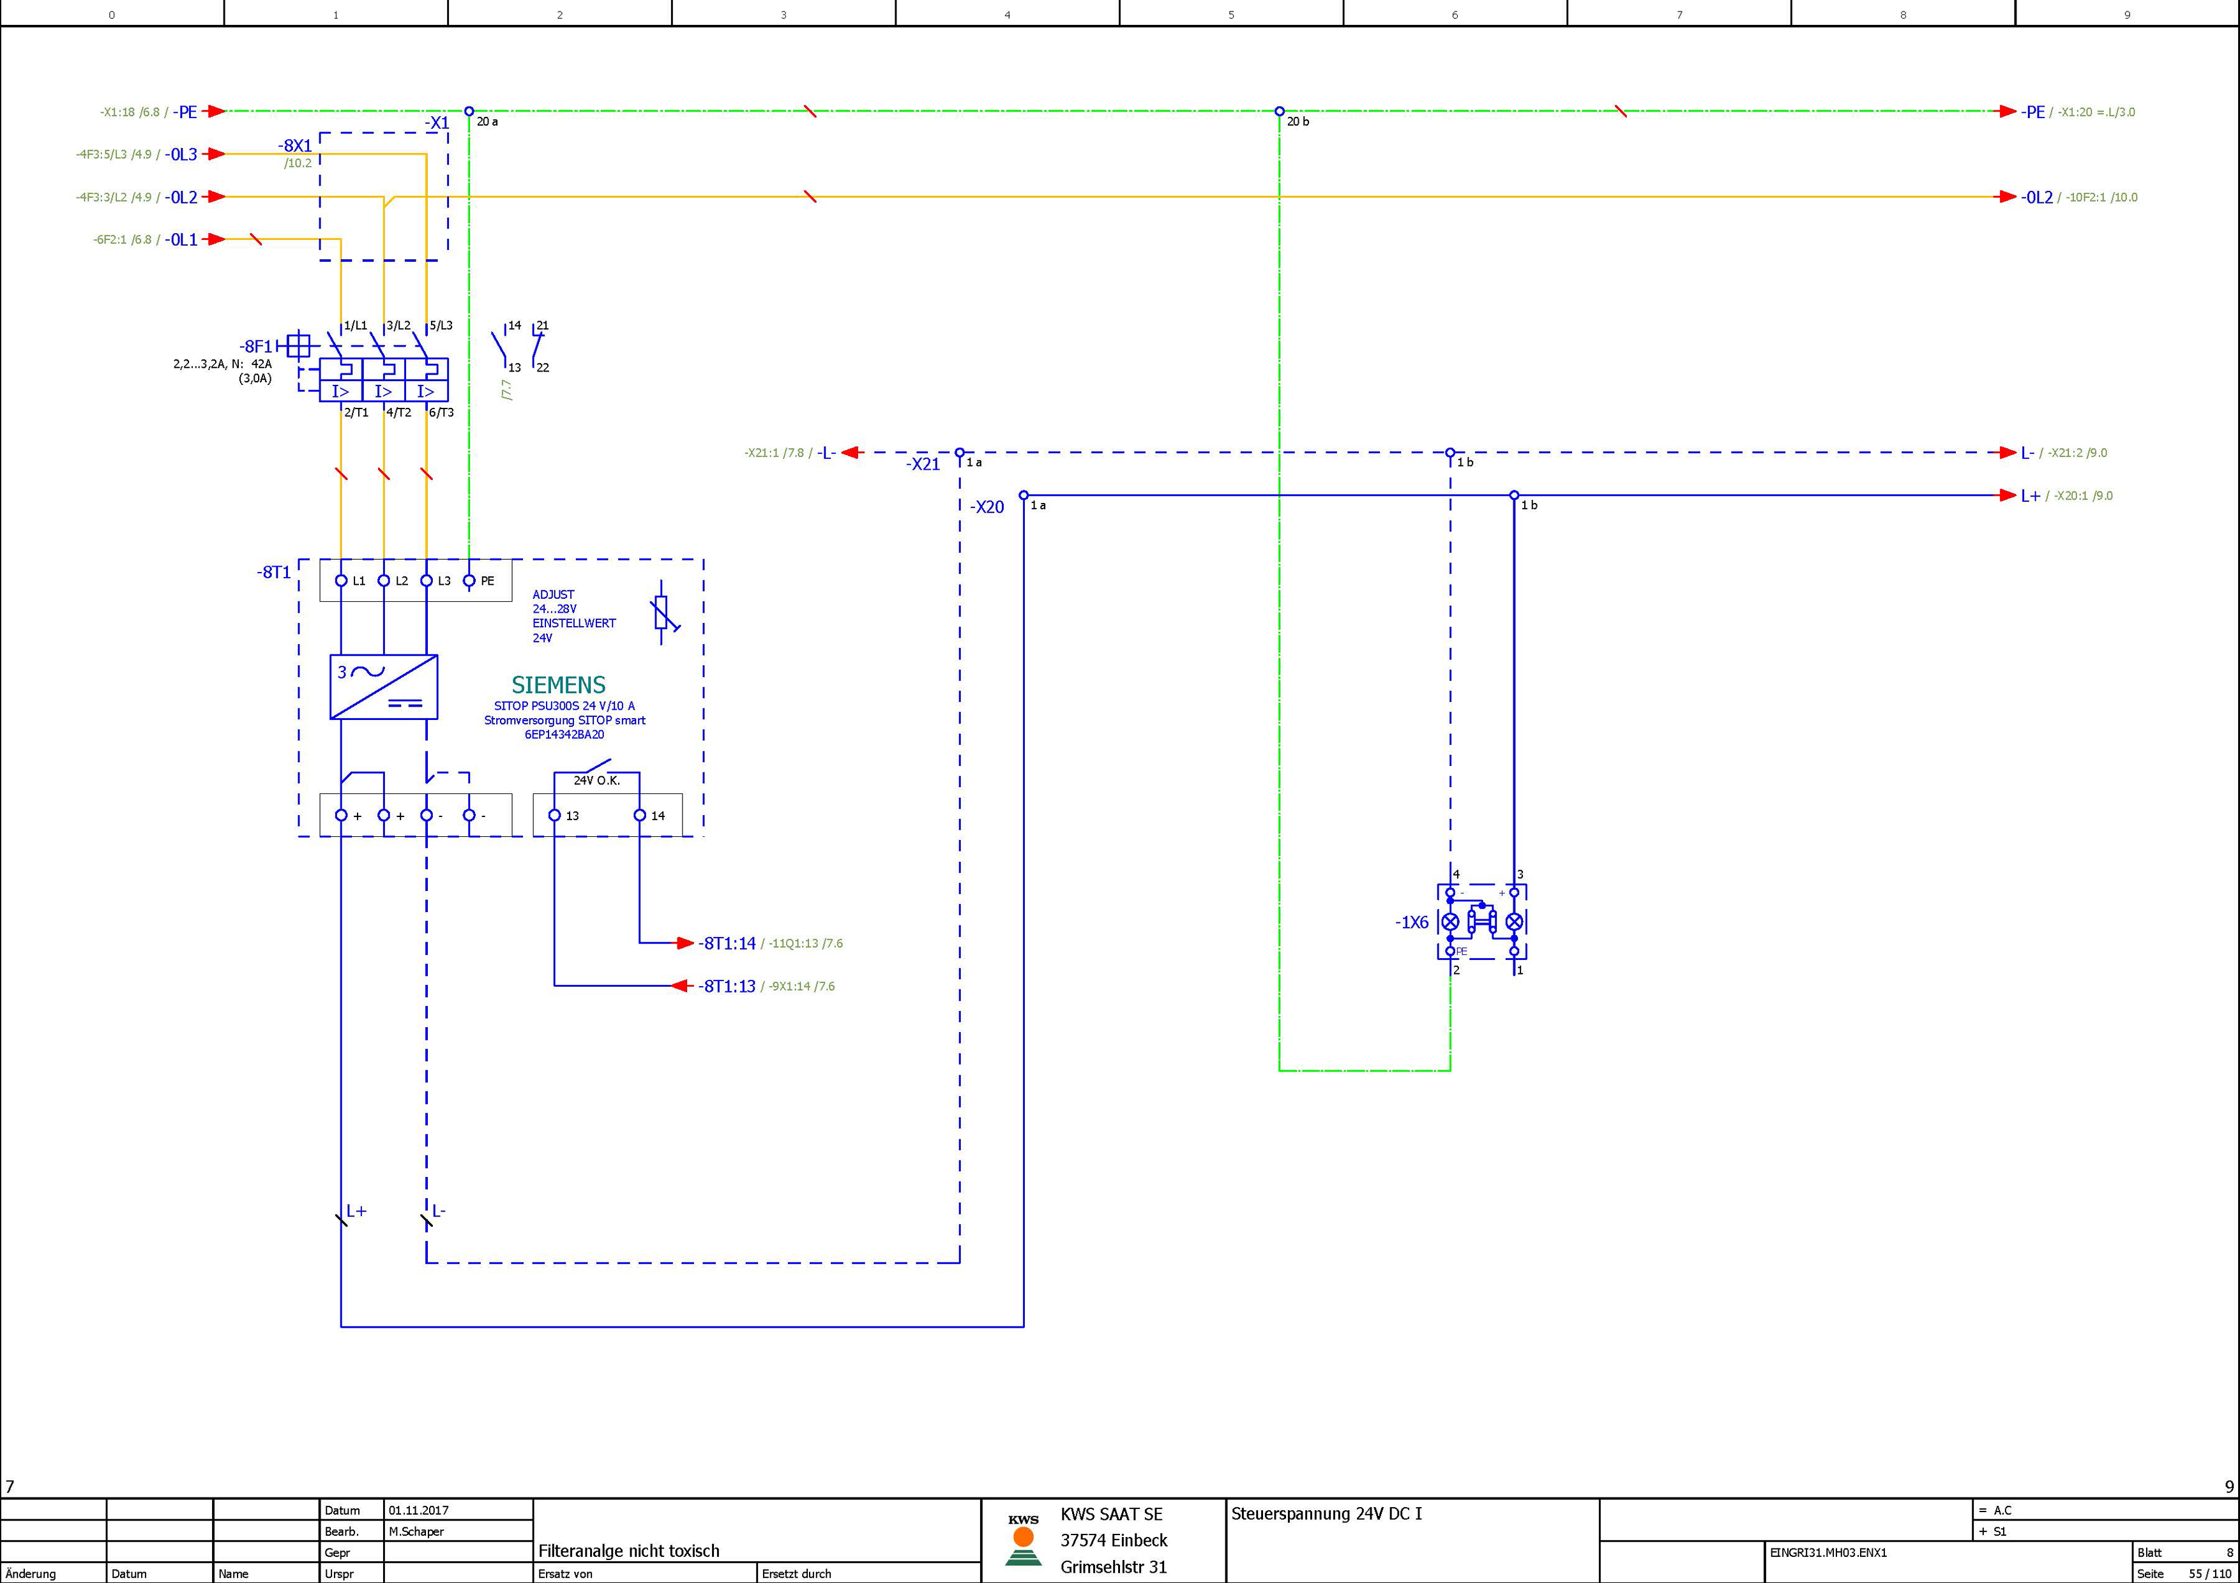
Task: Select the PE terminal 20 b node
Action: [1279, 111]
